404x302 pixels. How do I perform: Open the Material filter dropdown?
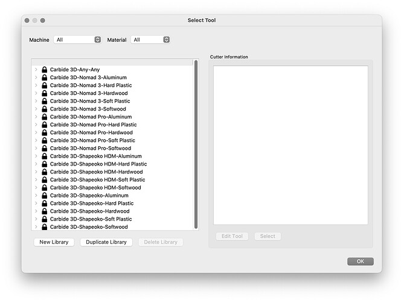(x=150, y=40)
